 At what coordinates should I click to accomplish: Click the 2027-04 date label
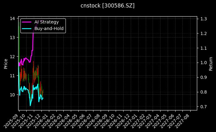pyautogui.click(x=152, y=121)
